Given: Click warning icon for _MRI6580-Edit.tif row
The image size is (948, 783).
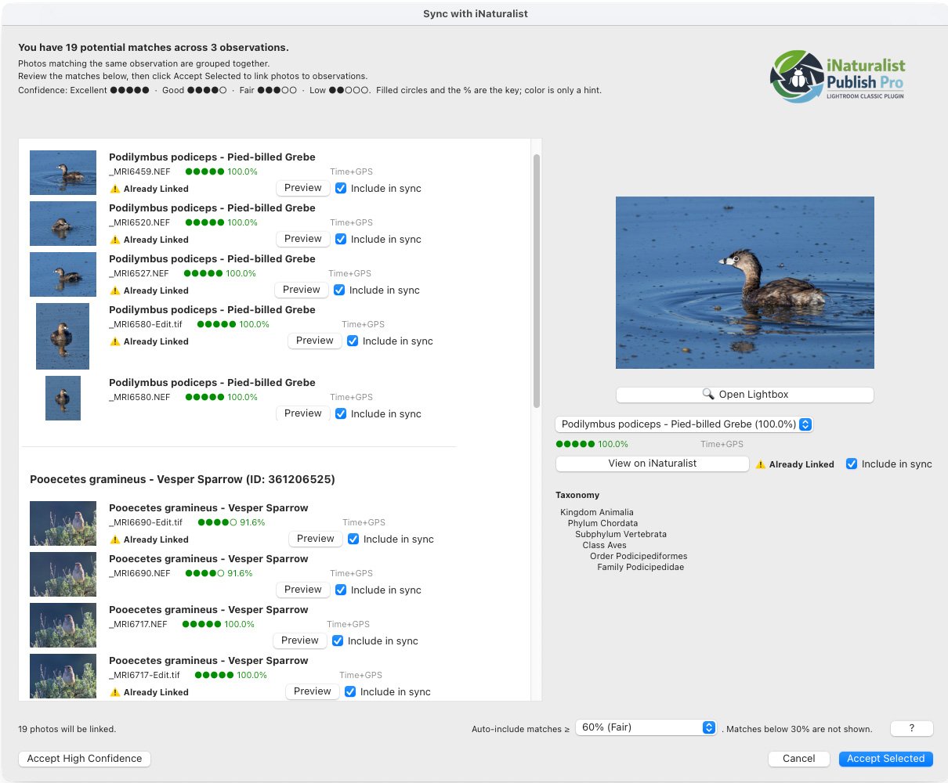Looking at the screenshot, I should 115,341.
